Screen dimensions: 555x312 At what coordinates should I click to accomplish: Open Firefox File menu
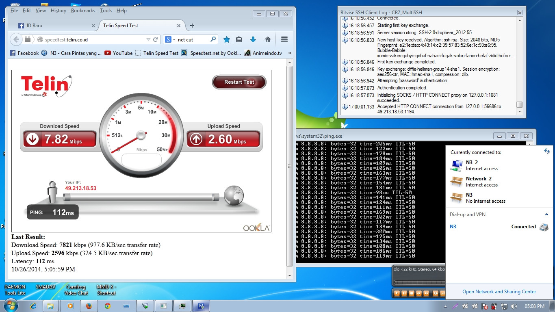(14, 11)
